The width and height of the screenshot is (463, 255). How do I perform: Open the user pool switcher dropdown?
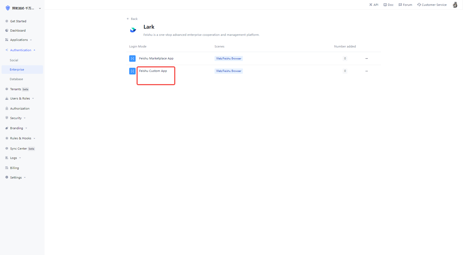tap(40, 8)
